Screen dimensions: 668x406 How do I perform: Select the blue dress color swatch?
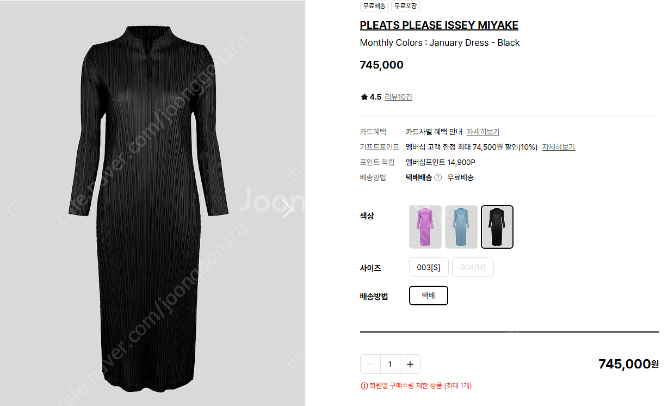(x=461, y=227)
